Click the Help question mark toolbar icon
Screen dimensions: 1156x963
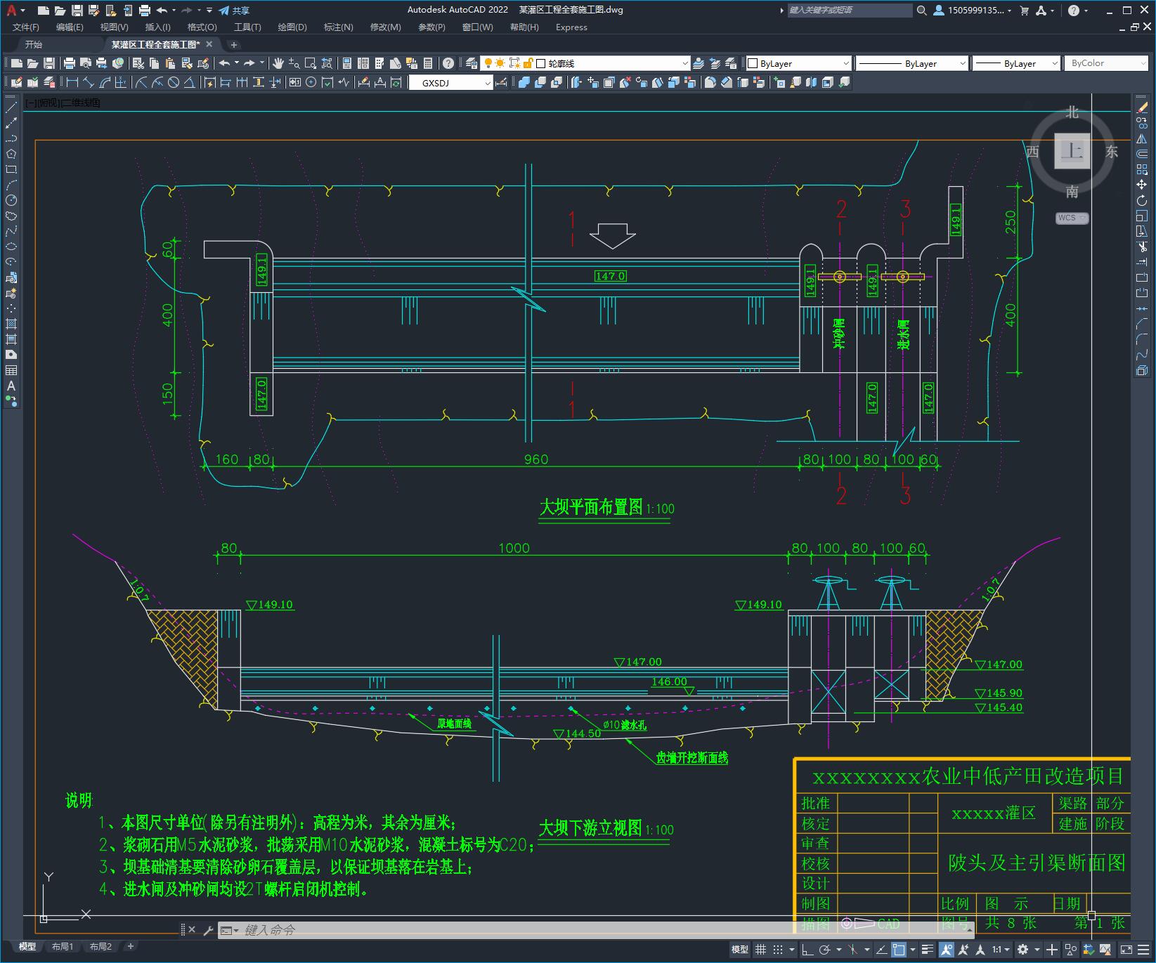[448, 63]
